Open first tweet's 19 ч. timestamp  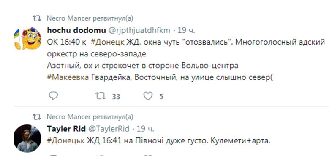pyautogui.click(x=186, y=31)
